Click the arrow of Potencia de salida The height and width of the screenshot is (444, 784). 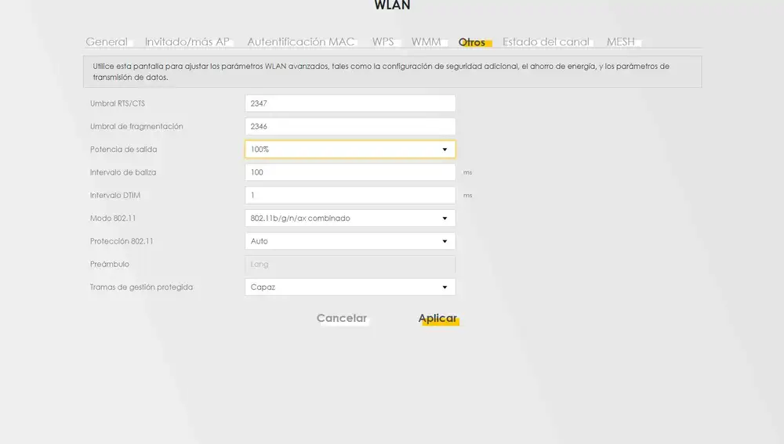point(445,150)
